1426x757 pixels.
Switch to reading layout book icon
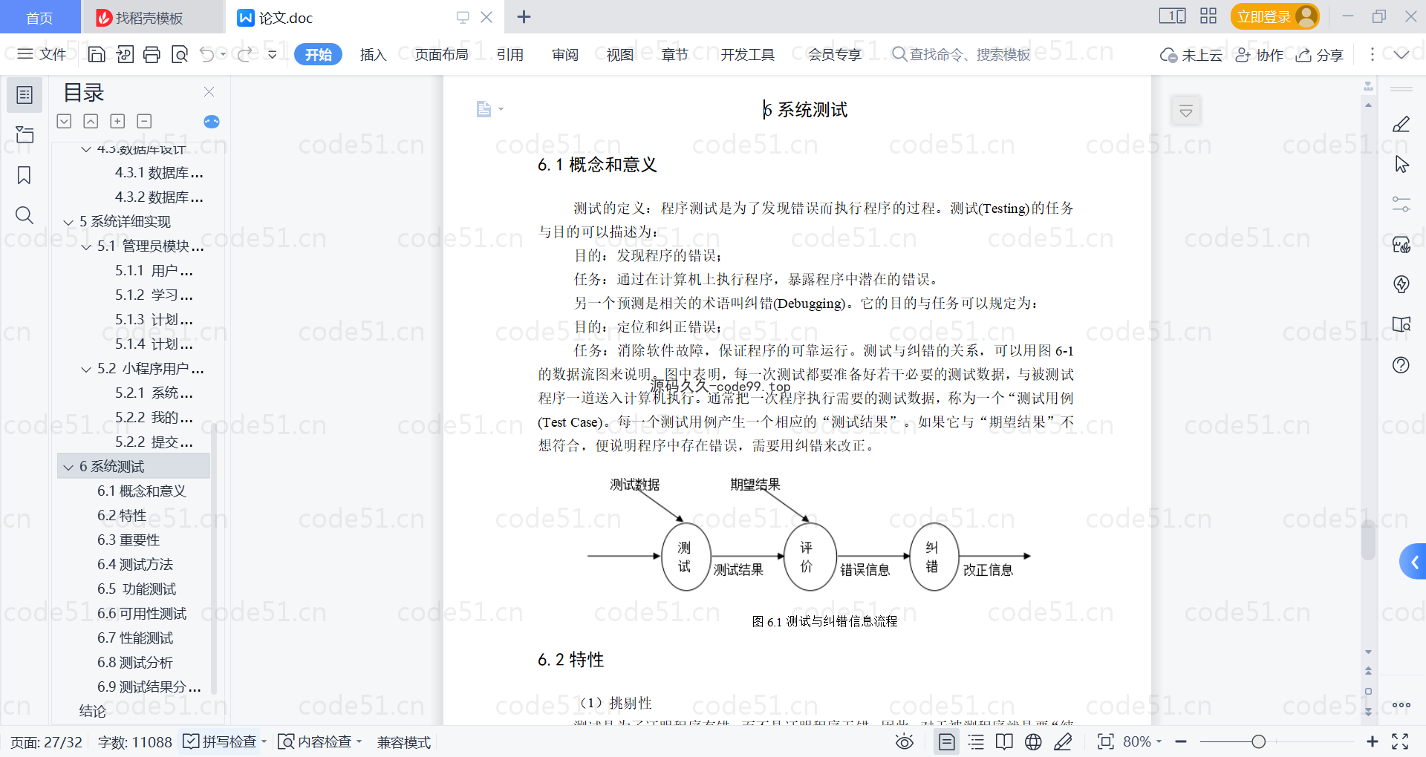[x=1004, y=741]
